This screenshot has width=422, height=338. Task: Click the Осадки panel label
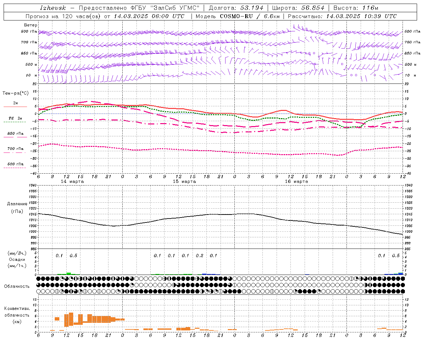(x=17, y=259)
